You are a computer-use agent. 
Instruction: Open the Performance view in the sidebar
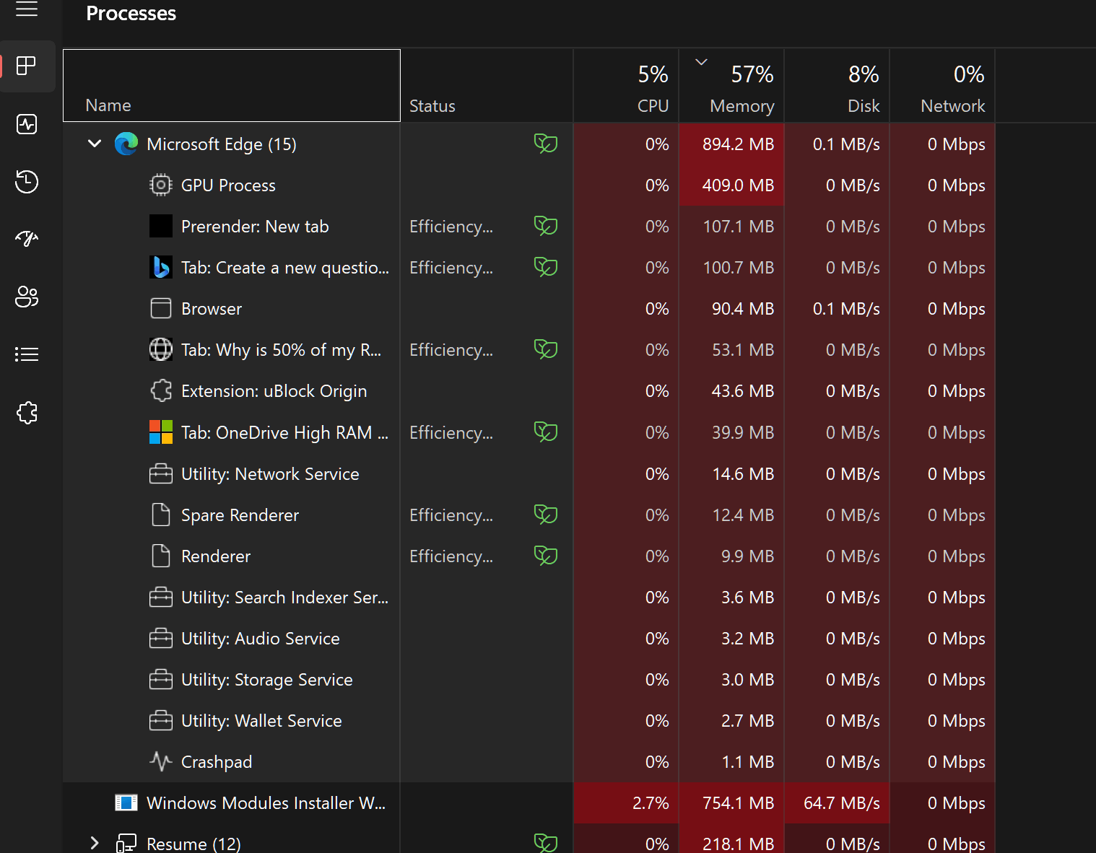[27, 123]
